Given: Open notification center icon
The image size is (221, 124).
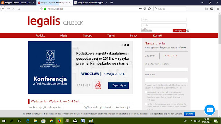Looking at the screenshot, I should click(x=216, y=121).
